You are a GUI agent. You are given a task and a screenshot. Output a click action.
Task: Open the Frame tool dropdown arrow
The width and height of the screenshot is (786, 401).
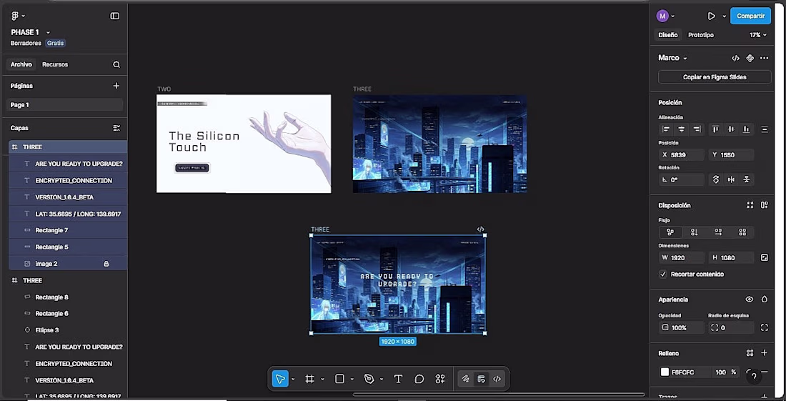pos(322,379)
